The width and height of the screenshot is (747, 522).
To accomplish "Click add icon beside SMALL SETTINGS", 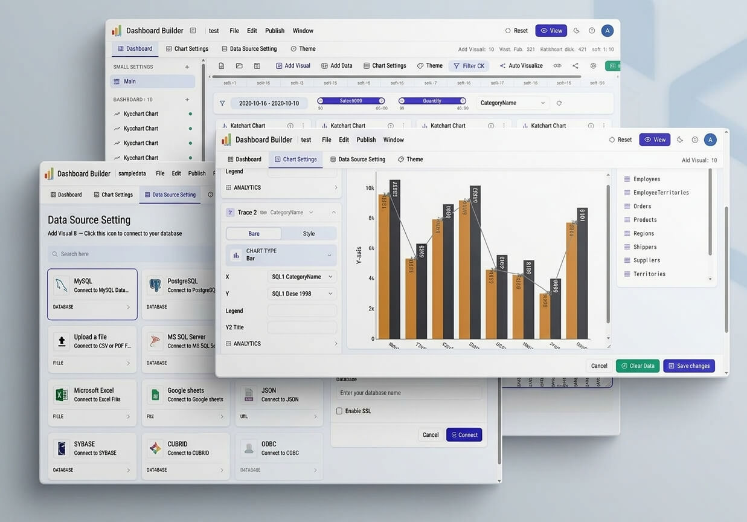I will 187,67.
